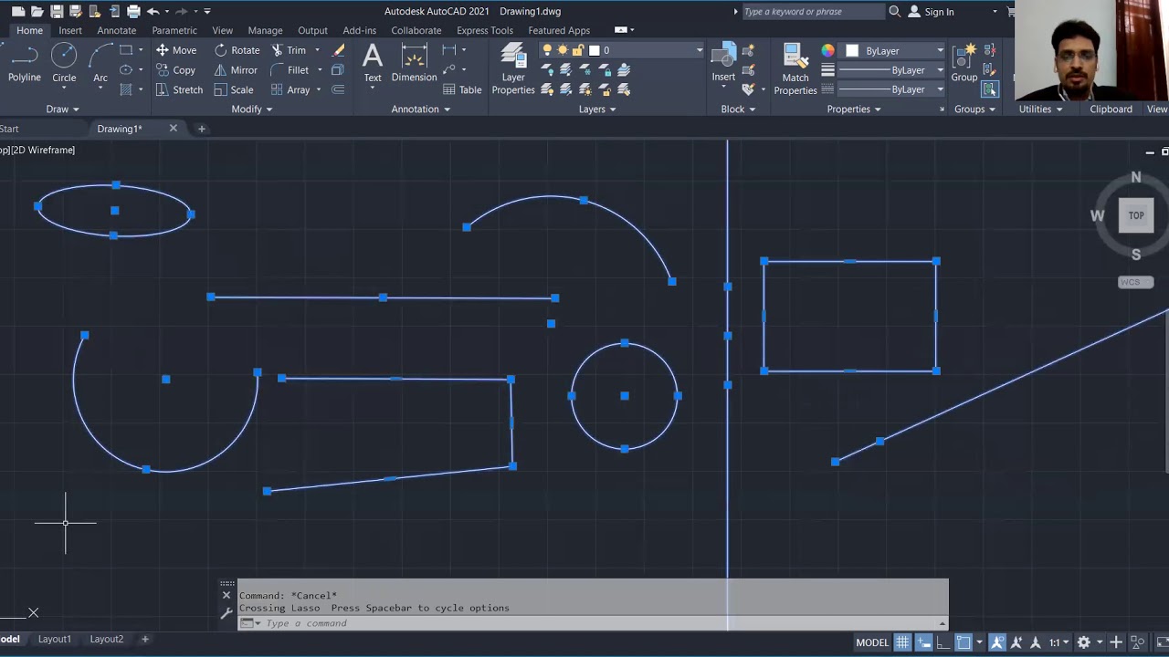Open the workspace switching gear dropdown
This screenshot has width=1169, height=657.
1089,642
